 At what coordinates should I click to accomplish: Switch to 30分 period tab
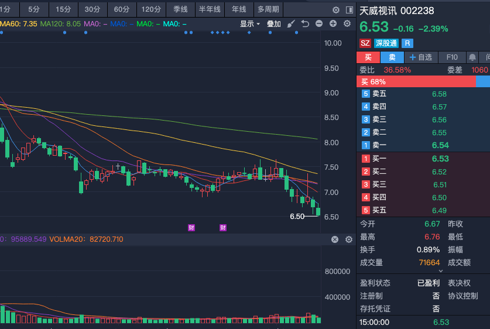92,9
